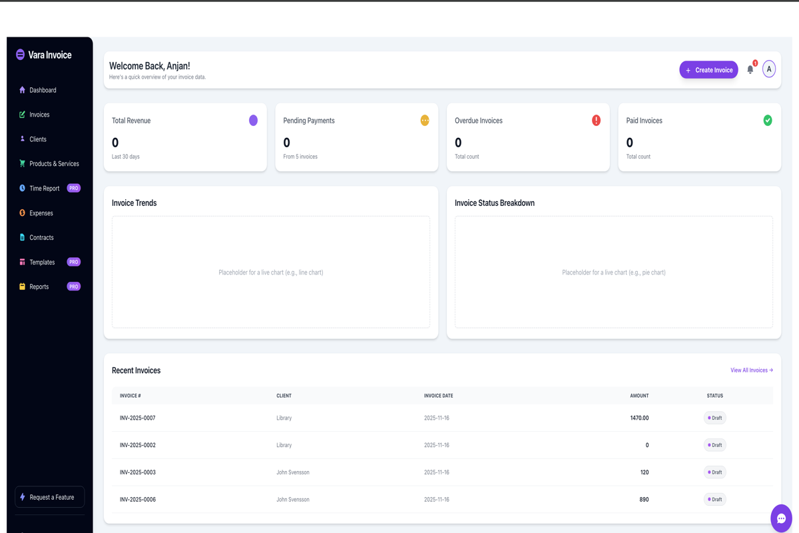The width and height of the screenshot is (799, 533).
Task: Click the Expenses coin icon
Action: [x=22, y=213]
